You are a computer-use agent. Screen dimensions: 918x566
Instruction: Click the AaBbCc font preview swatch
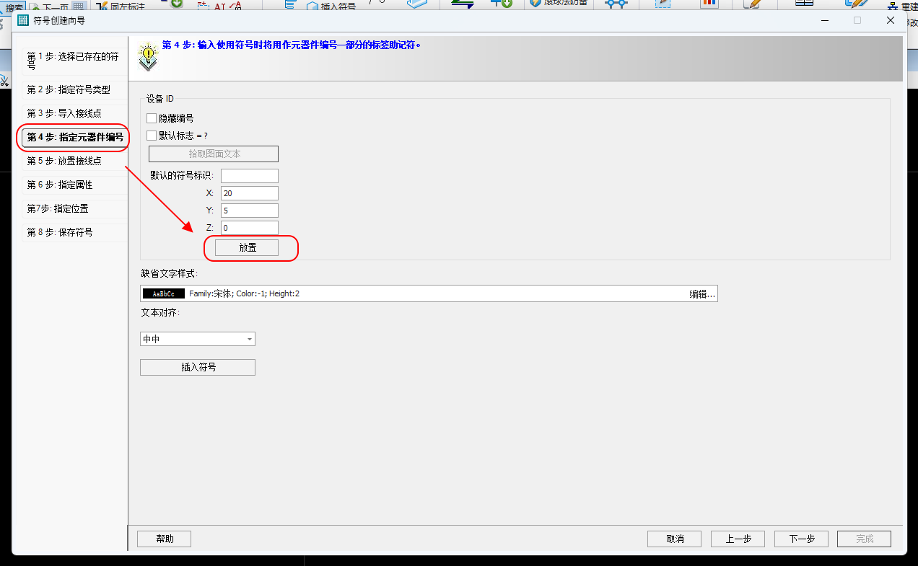164,294
